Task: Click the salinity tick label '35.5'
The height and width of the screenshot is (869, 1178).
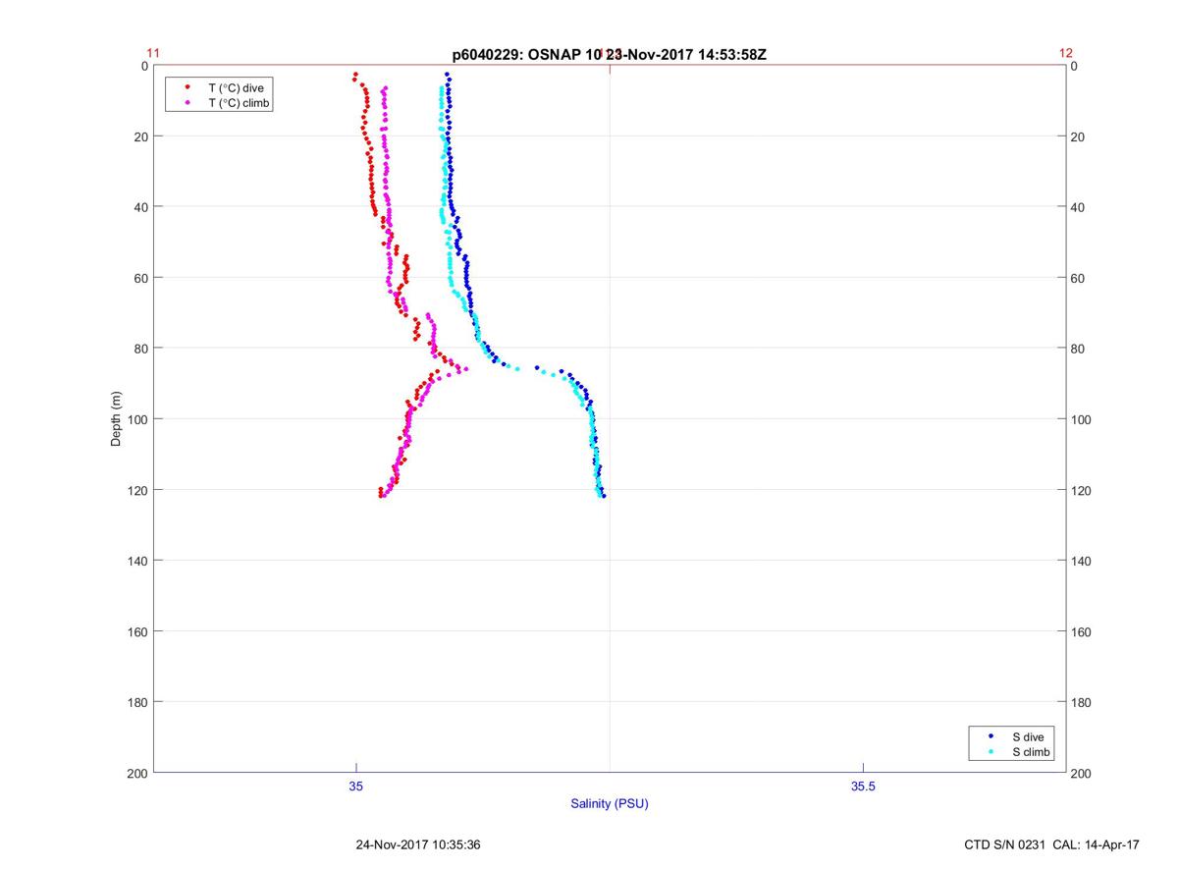Action: [863, 787]
